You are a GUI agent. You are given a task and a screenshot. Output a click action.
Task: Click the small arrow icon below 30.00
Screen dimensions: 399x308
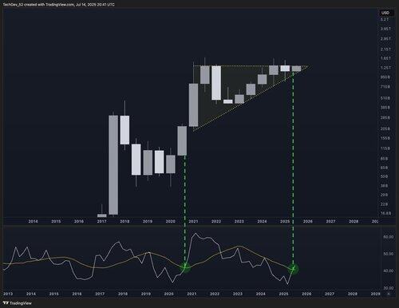[x=389, y=294]
